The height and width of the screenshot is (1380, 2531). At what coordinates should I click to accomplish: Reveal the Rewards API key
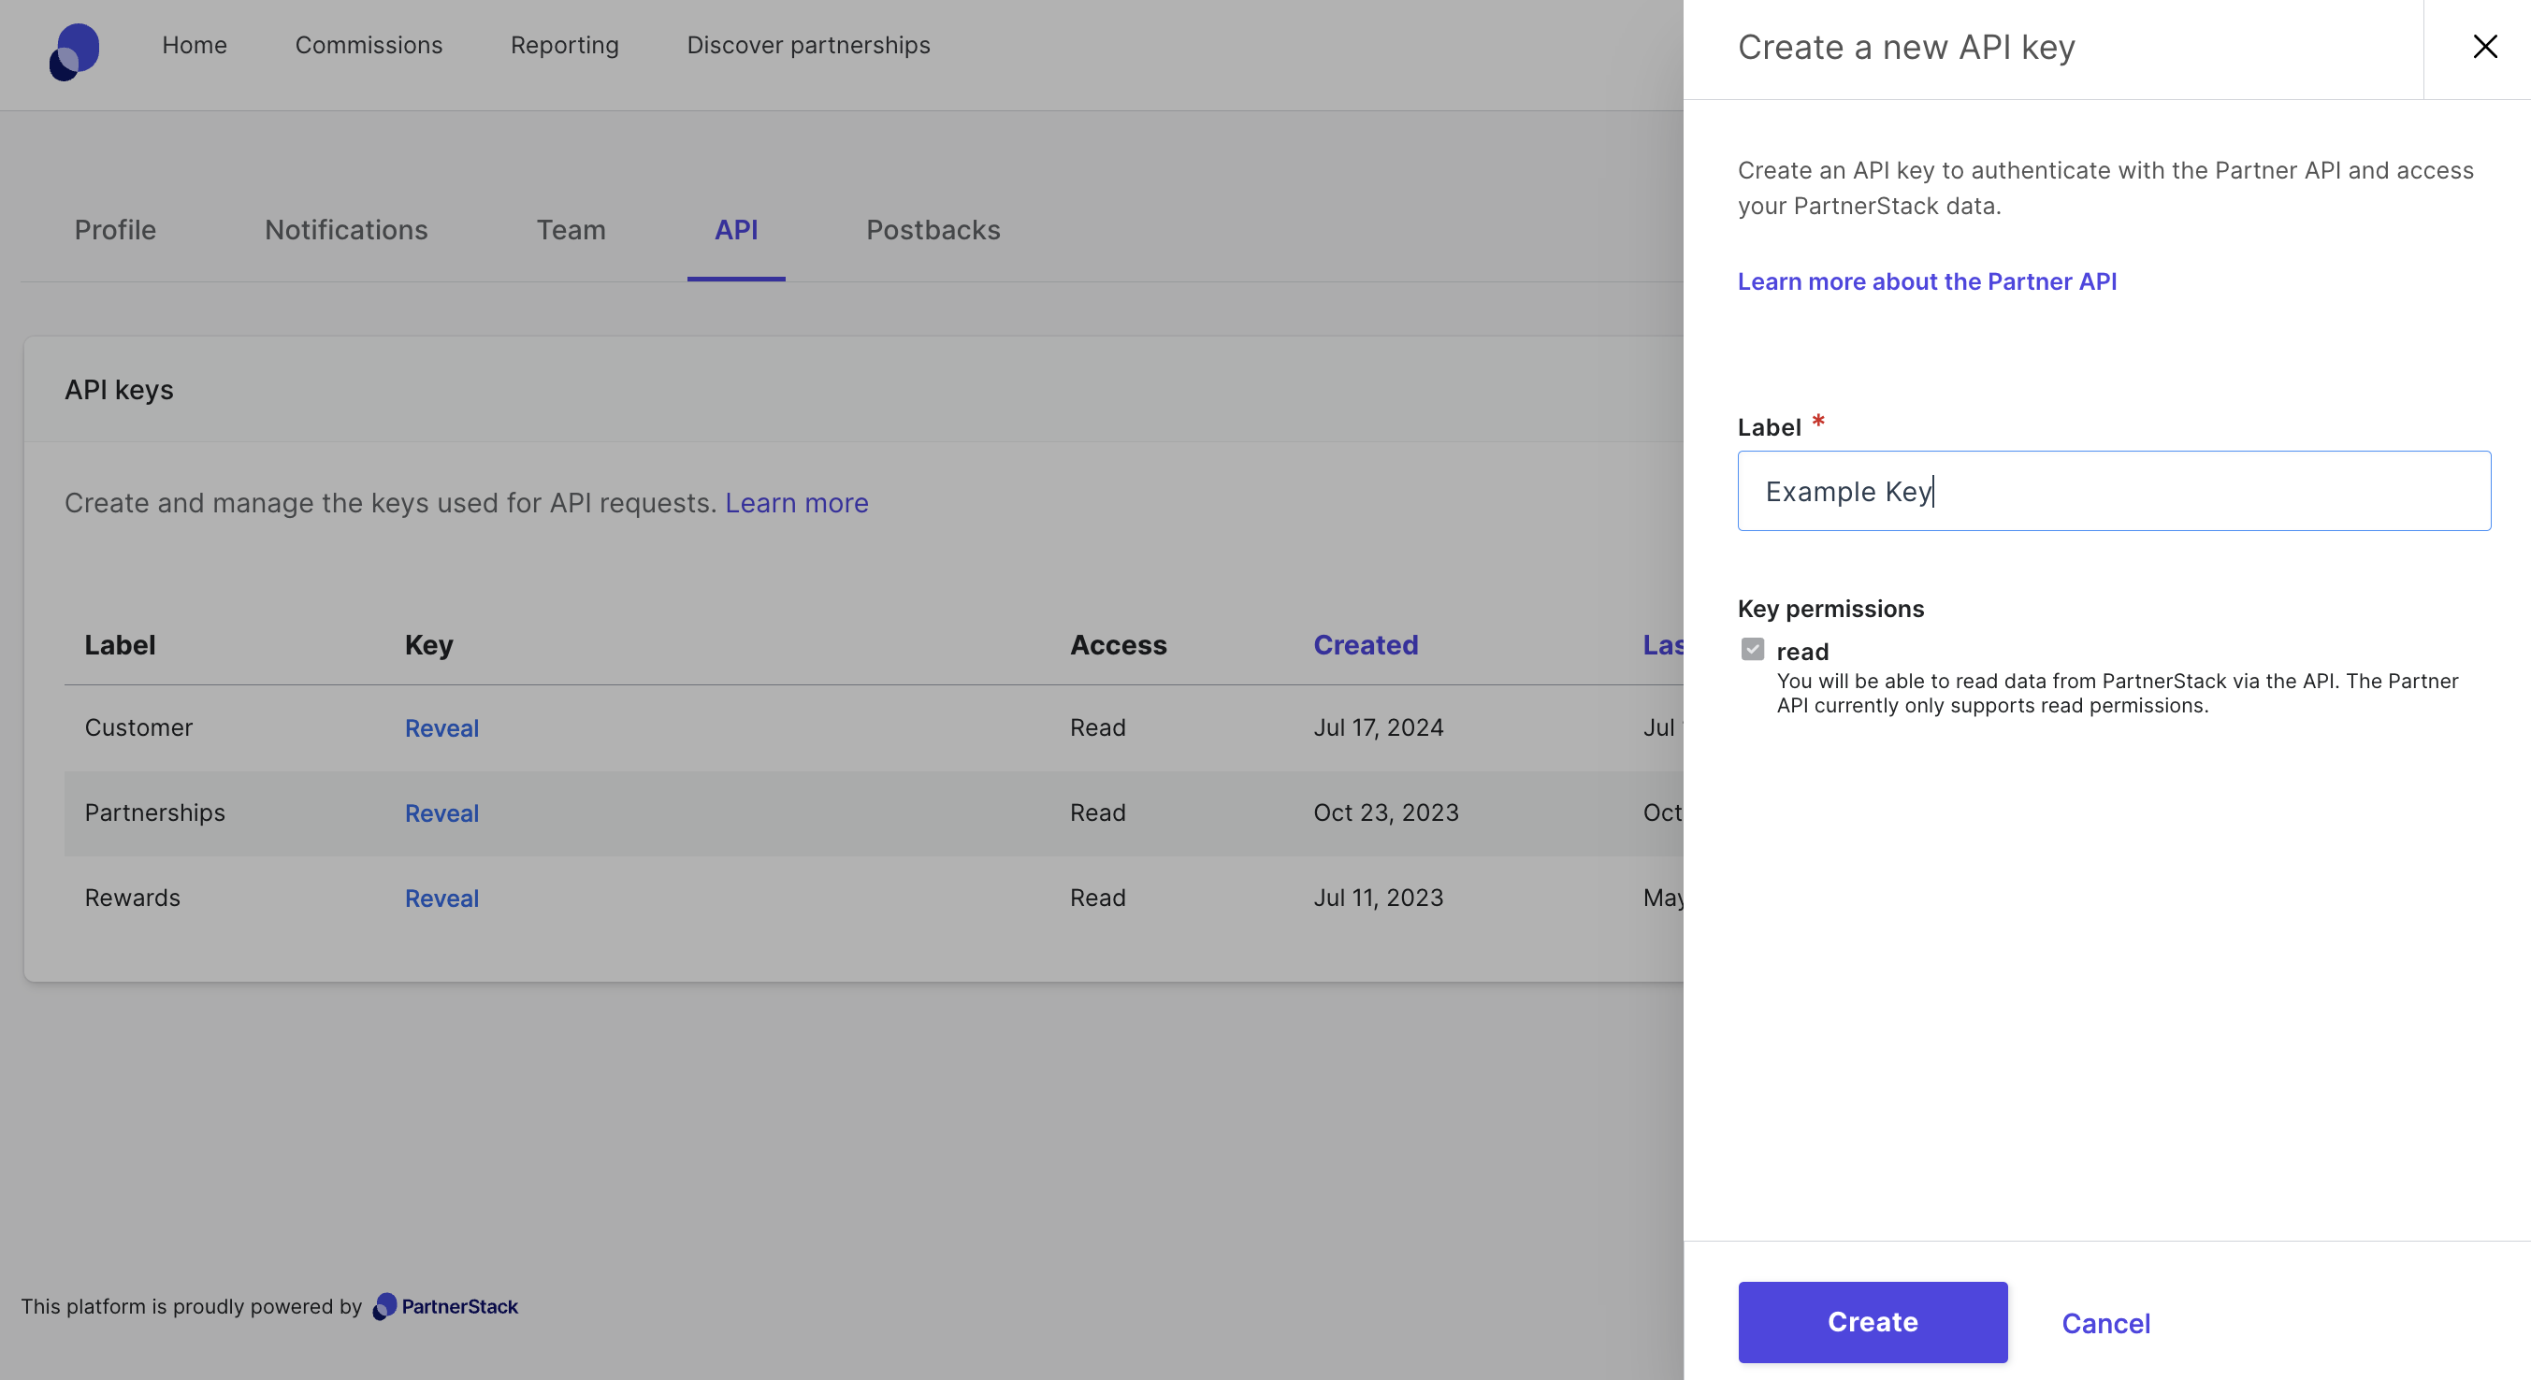pos(441,898)
